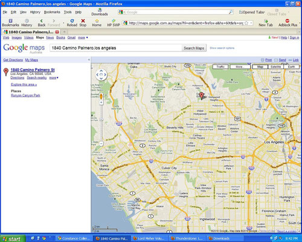This screenshot has width=302, height=242.
Task: Open the History menu in menu bar
Action: [x=35, y=12]
